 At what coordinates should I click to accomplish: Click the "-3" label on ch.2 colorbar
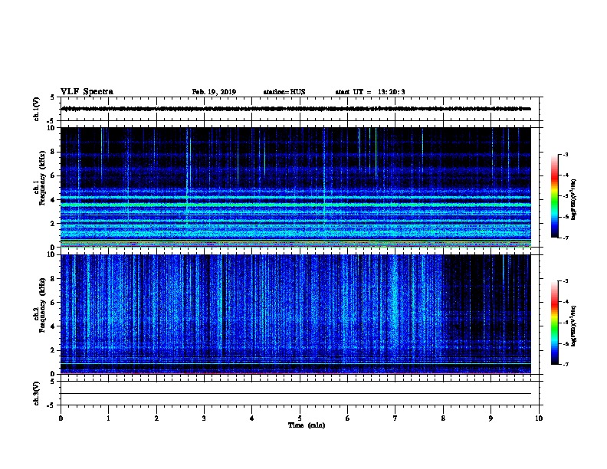565,281
